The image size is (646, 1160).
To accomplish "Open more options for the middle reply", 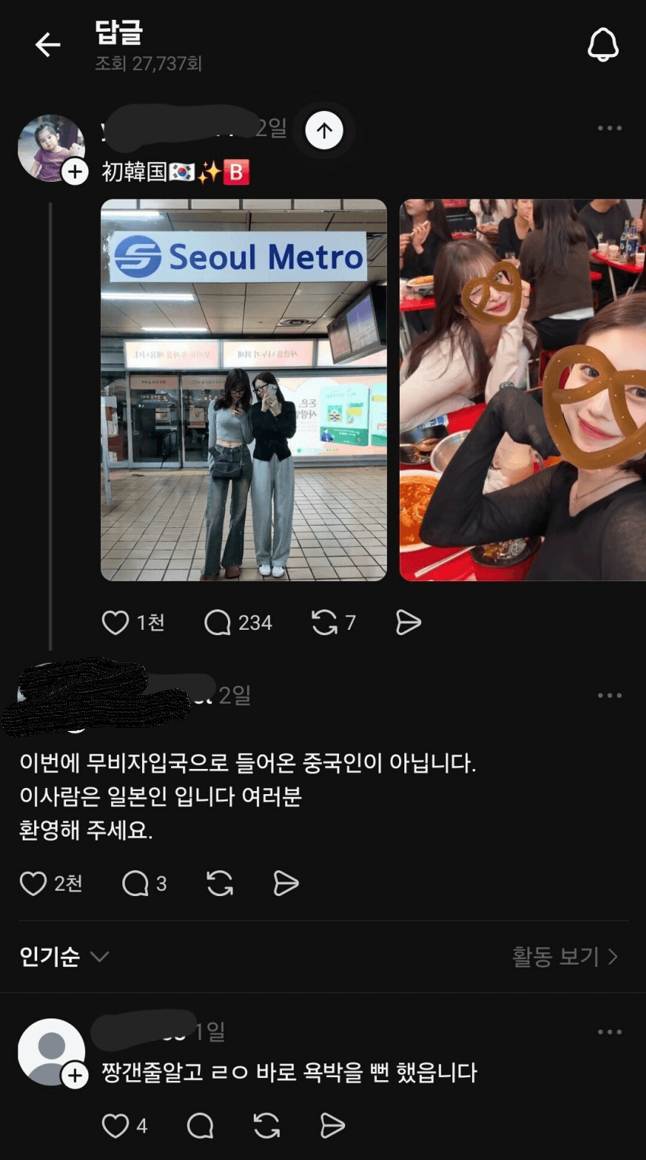I will (610, 695).
